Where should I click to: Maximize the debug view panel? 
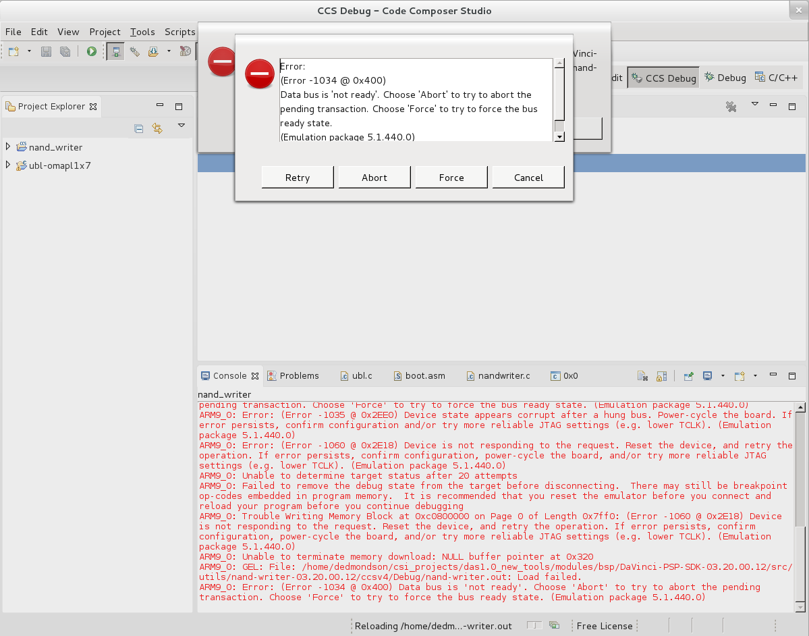click(792, 107)
